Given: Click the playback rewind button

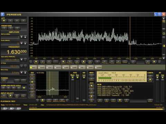Looking at the screenshot, I should click(4, 108).
